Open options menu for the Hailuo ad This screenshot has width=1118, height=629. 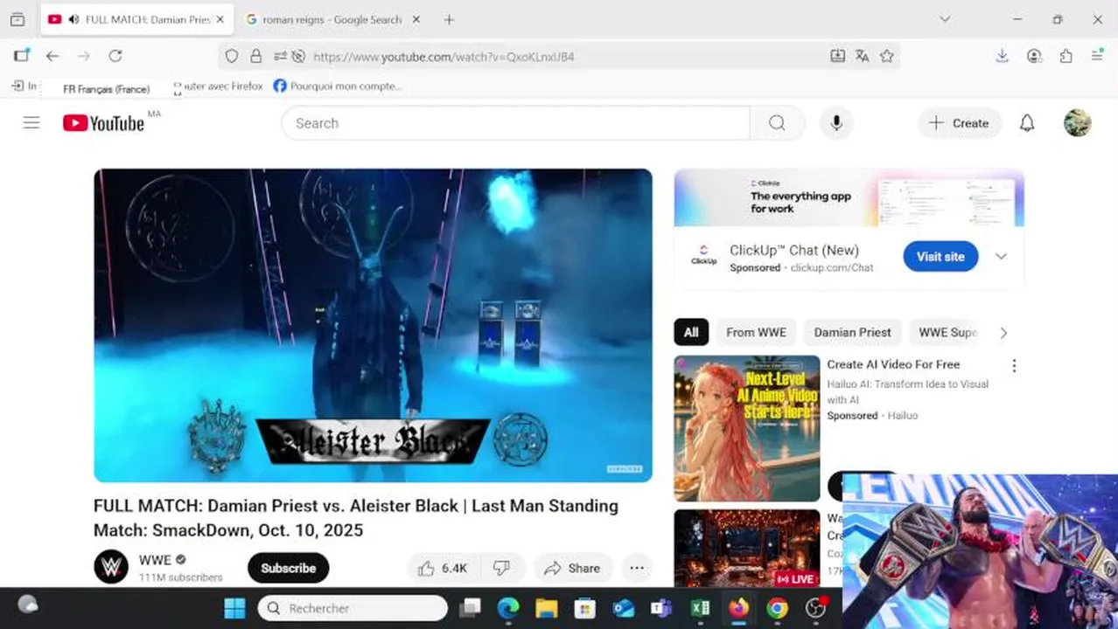pyautogui.click(x=1014, y=366)
